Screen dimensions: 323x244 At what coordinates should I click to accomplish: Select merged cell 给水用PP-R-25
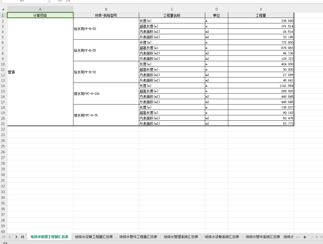[106, 50]
